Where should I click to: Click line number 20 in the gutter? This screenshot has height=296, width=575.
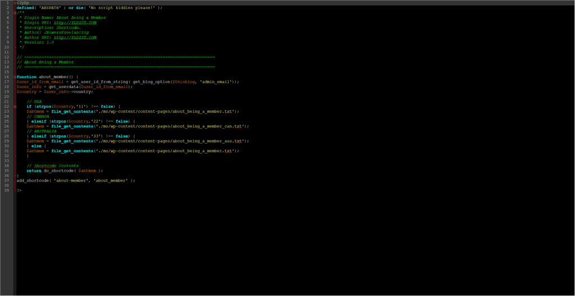click(7, 96)
